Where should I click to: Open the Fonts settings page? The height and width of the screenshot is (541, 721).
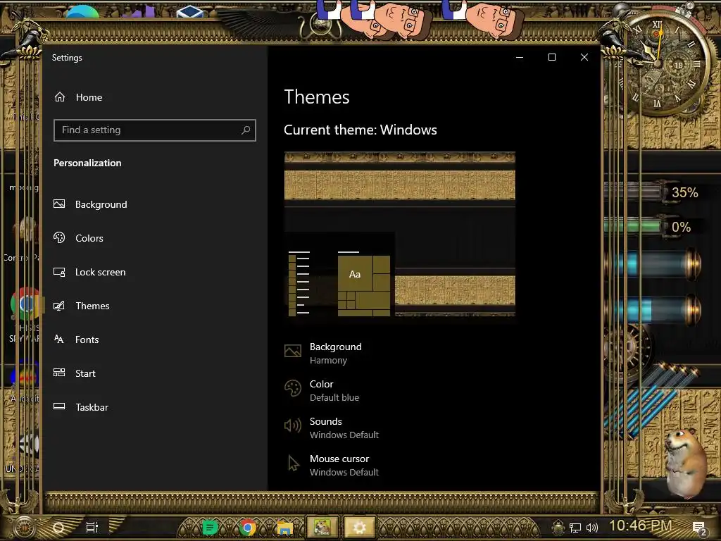[x=76, y=340]
